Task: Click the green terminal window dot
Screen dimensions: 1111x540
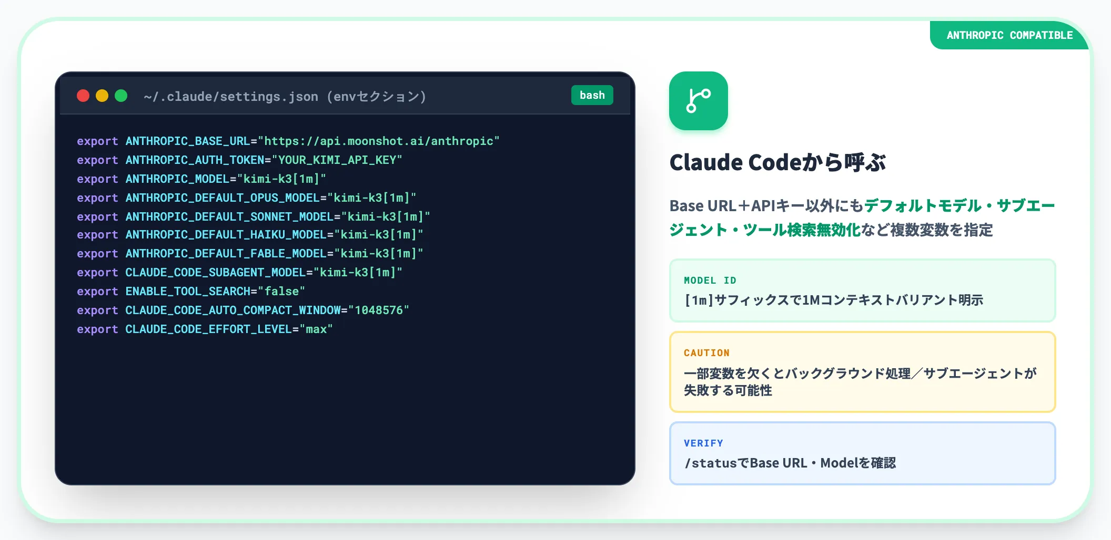Action: tap(121, 96)
